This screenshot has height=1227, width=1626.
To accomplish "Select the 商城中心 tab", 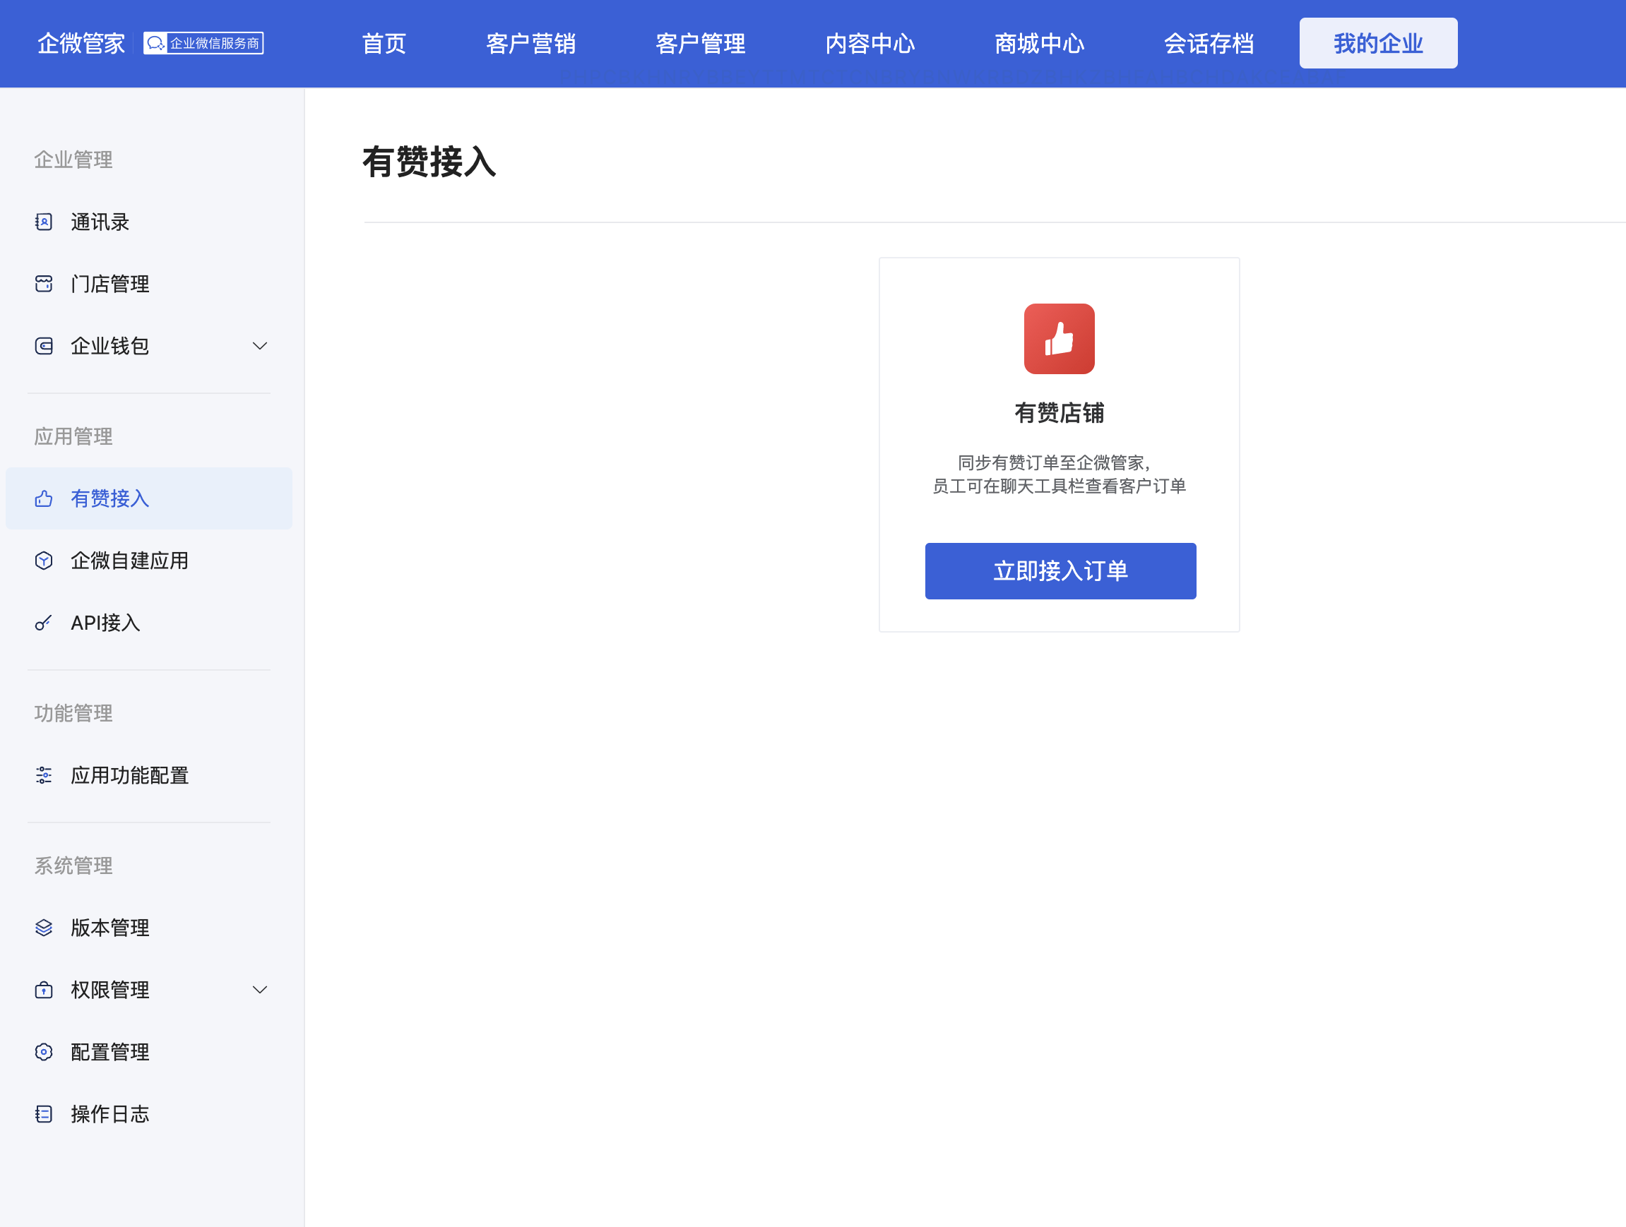I will coord(1038,43).
